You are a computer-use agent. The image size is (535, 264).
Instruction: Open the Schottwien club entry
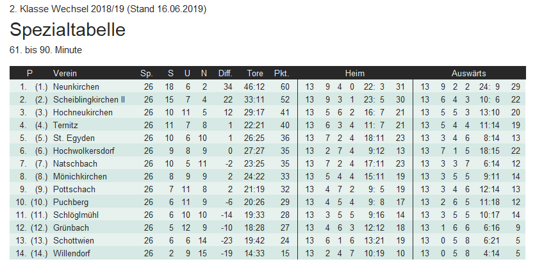75,240
